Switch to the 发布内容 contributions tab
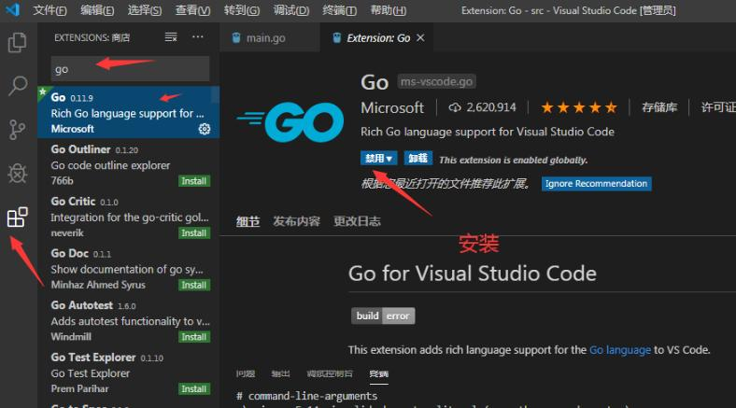Viewport: 736px width, 408px height. [297, 221]
